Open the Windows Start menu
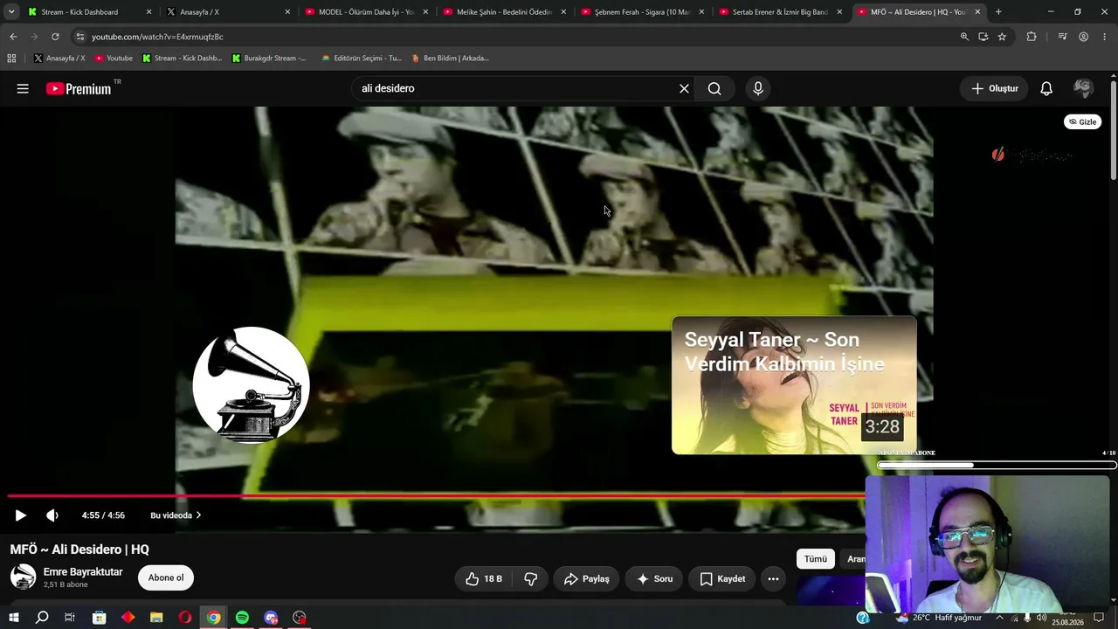The image size is (1118, 629). [13, 618]
